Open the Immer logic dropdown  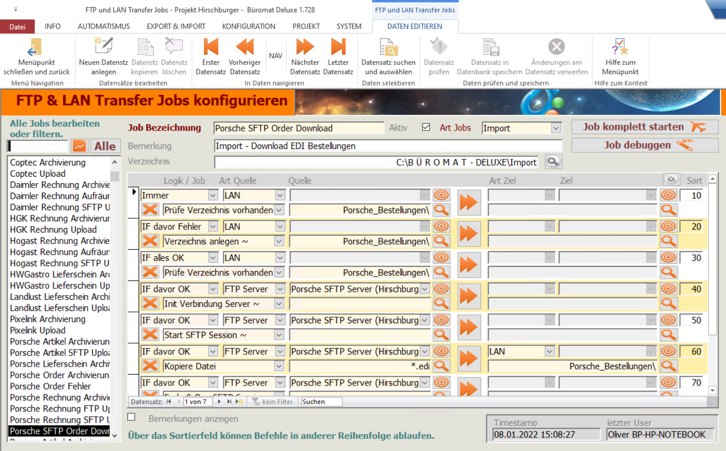[x=213, y=196]
